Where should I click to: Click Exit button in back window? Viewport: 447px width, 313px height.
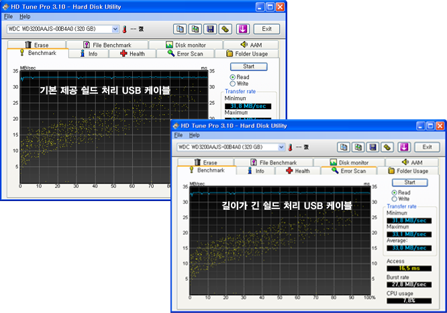[266, 29]
